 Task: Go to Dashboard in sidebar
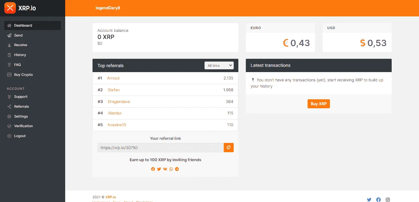33,25
